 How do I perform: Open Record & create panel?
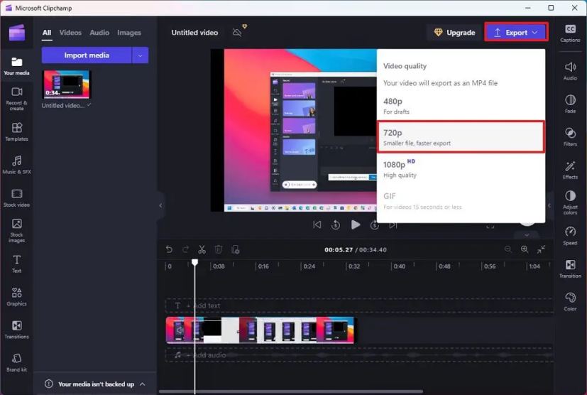pos(16,99)
